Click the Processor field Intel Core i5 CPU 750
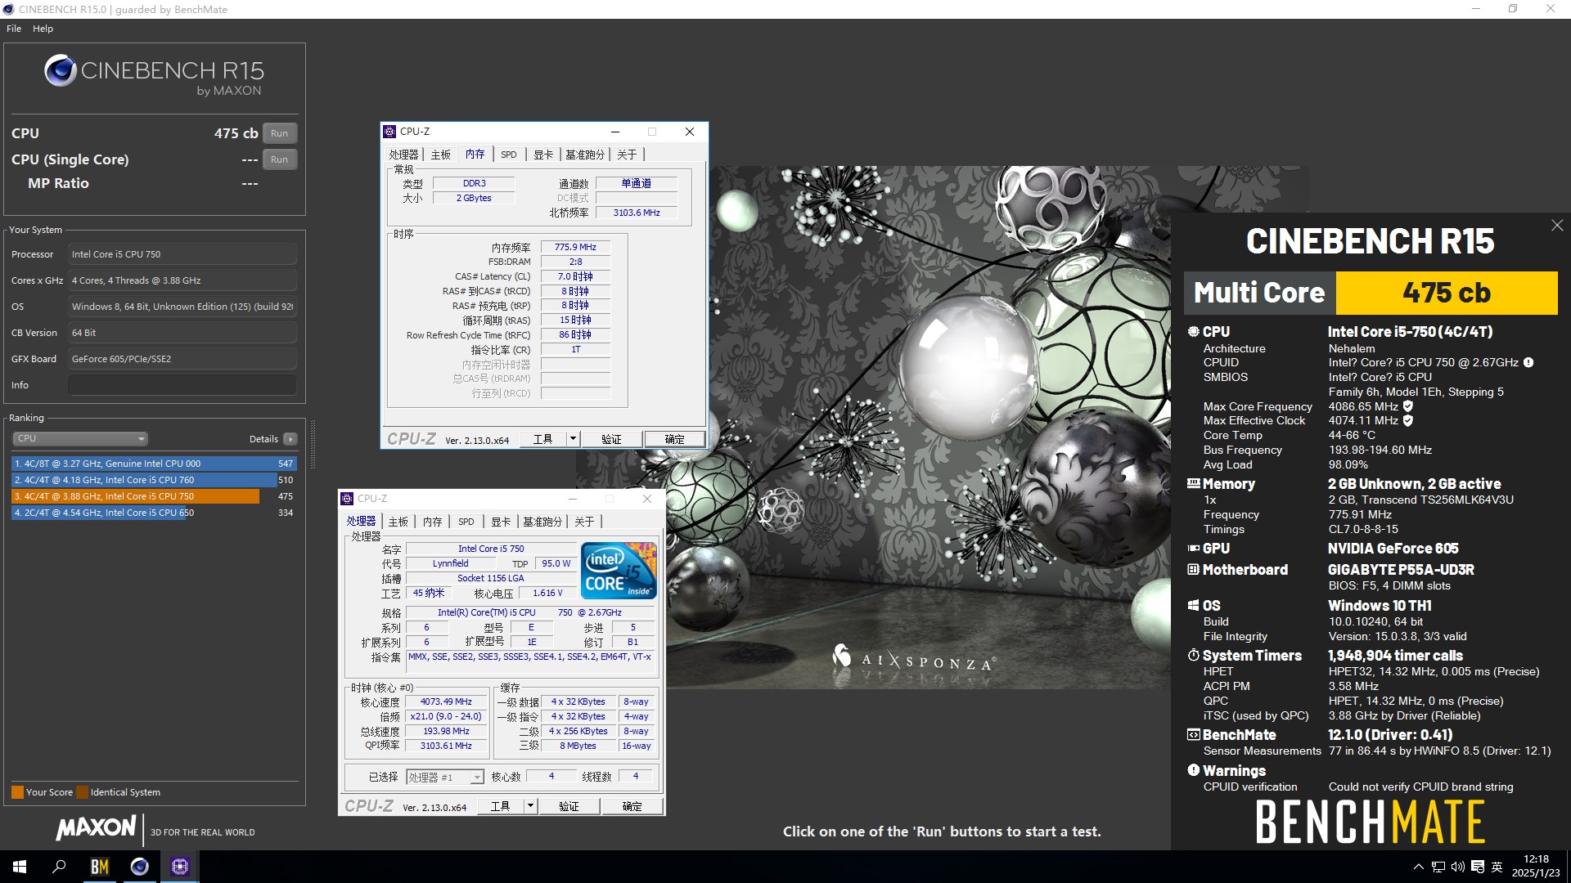 pos(182,254)
